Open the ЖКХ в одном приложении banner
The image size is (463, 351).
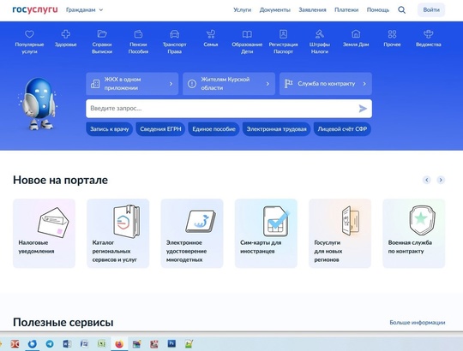(132, 84)
